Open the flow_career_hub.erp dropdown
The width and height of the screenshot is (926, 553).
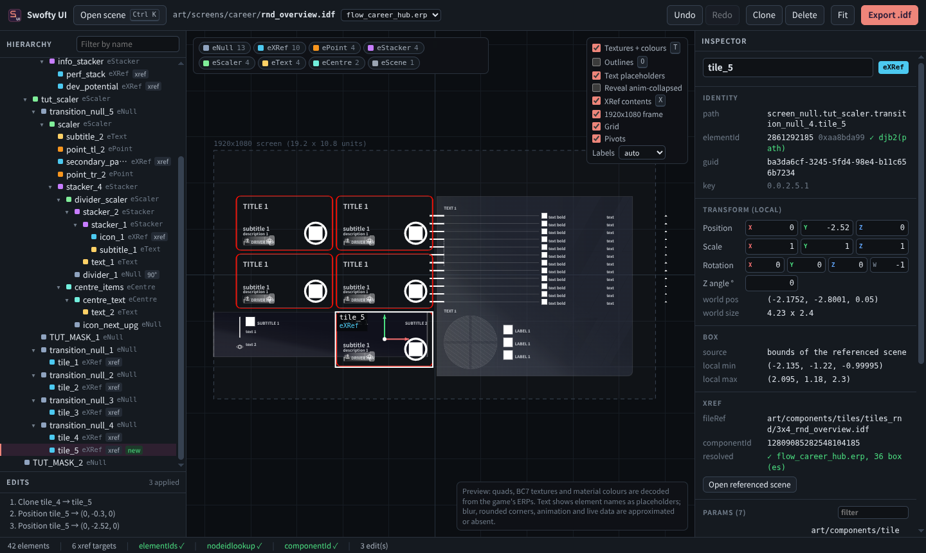click(391, 15)
